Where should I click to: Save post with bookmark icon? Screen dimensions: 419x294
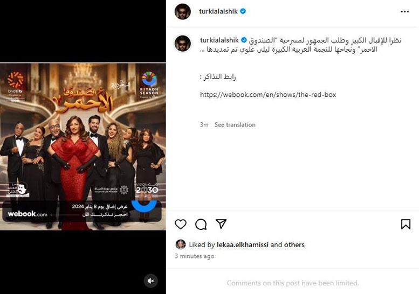(x=406, y=224)
